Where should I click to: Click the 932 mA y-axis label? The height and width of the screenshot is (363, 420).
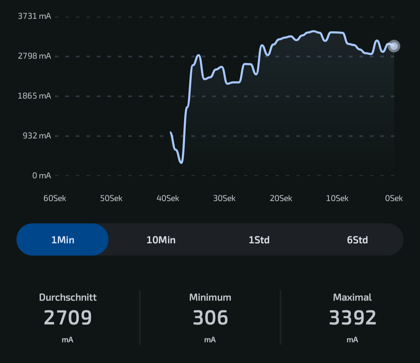37,136
